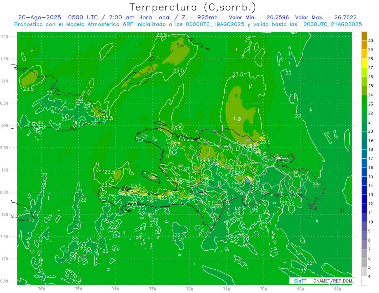Pick the yellow swatch between 27 and 28
This screenshot has width=379, height=293.
tap(364, 63)
